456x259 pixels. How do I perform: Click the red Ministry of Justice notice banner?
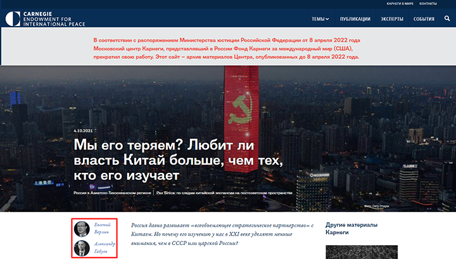(226, 47)
